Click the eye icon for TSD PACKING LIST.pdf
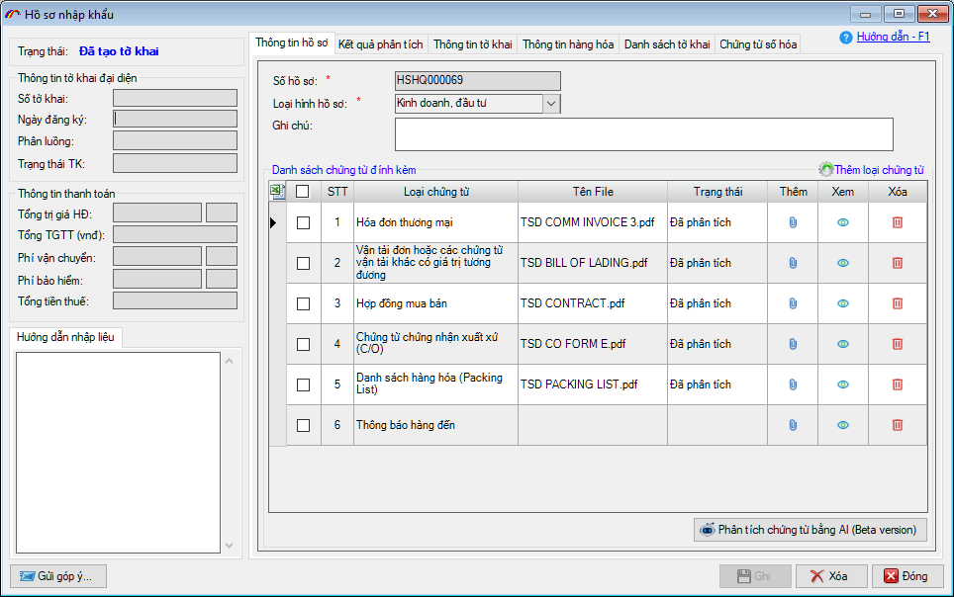 coord(843,384)
